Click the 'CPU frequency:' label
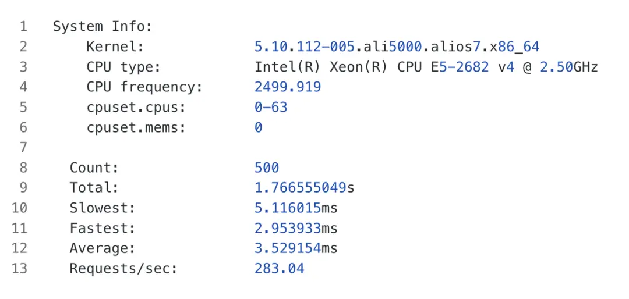 [144, 87]
